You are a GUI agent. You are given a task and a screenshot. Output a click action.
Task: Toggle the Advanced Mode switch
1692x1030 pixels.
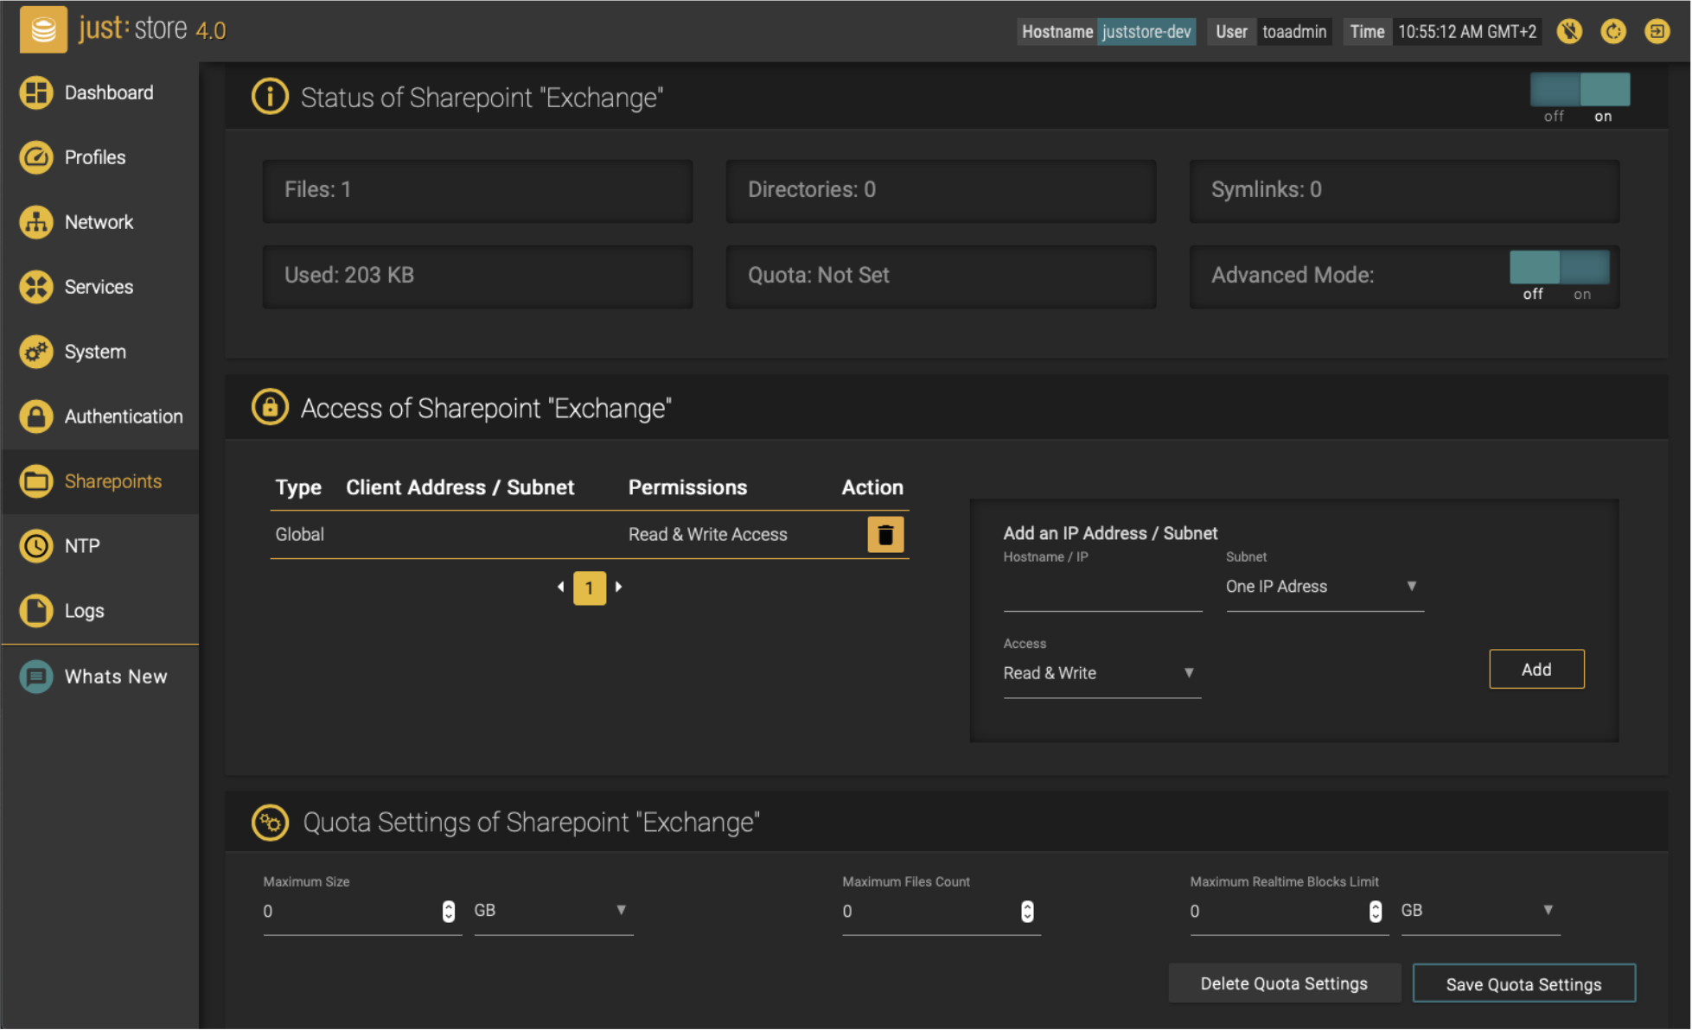tap(1559, 268)
